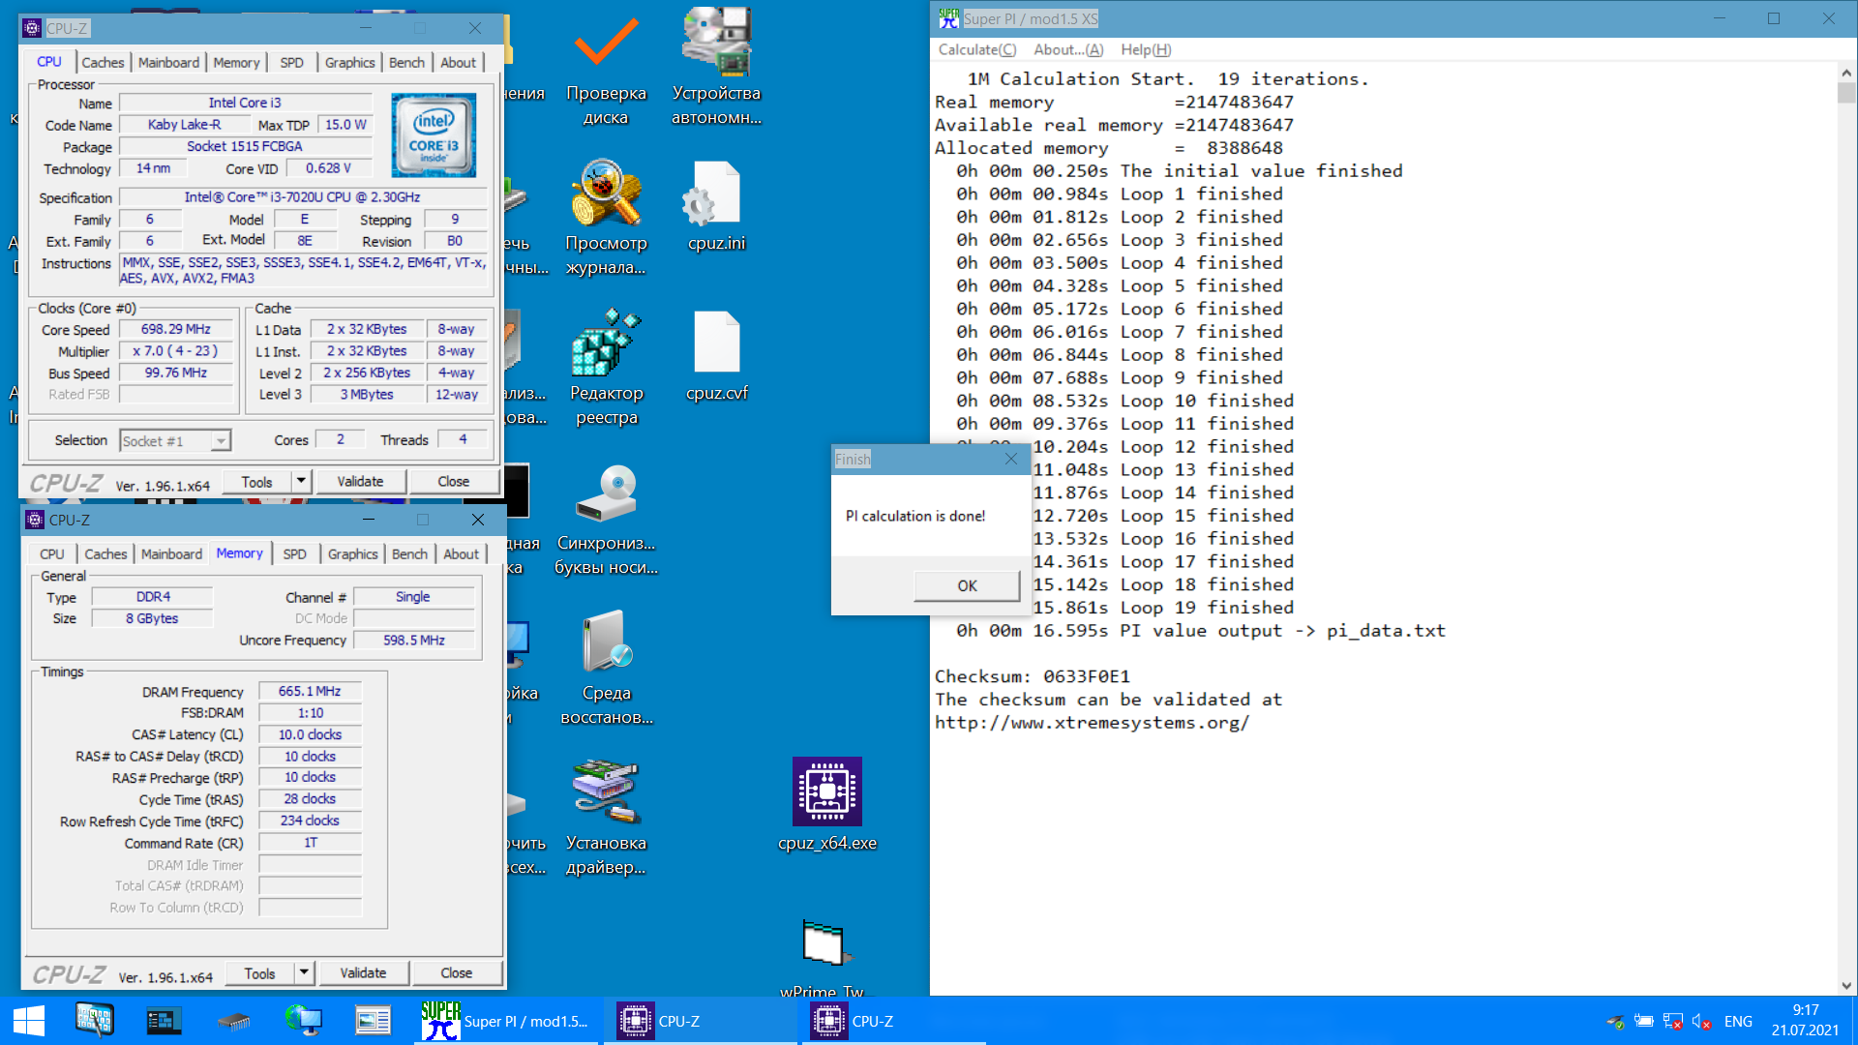
Task: Open About tab in top CPU-Z window
Action: (x=458, y=62)
